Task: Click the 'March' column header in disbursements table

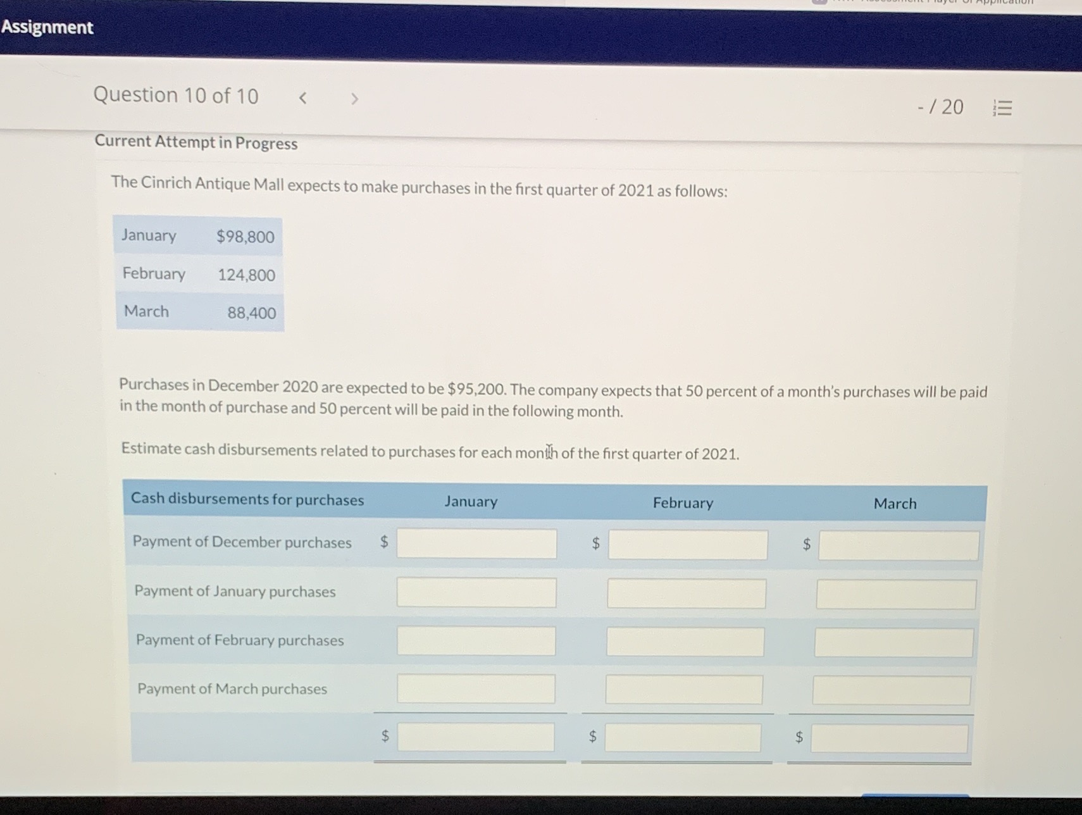Action: point(895,504)
